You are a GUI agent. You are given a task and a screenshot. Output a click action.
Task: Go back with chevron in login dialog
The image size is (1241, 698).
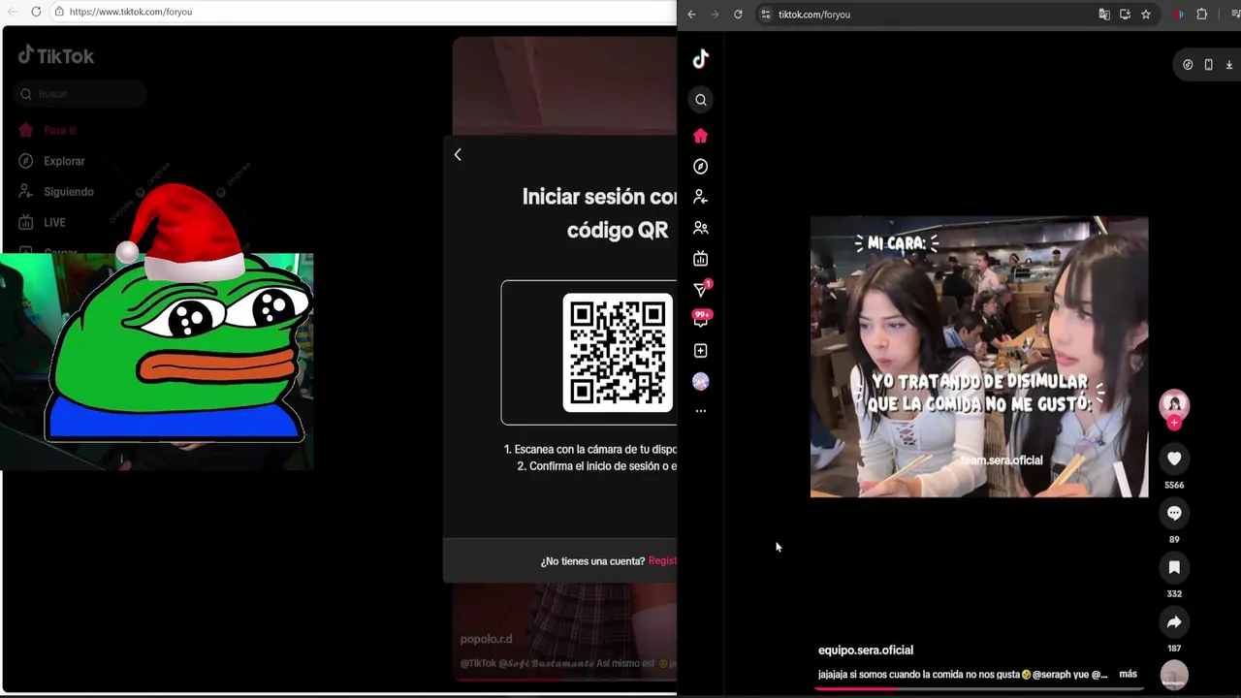458,154
